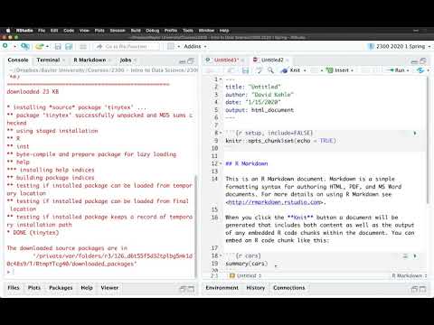Image resolution: width=434 pixels, height=325 pixels.
Task: Click the Insert chunk button
Action: pos(339,70)
